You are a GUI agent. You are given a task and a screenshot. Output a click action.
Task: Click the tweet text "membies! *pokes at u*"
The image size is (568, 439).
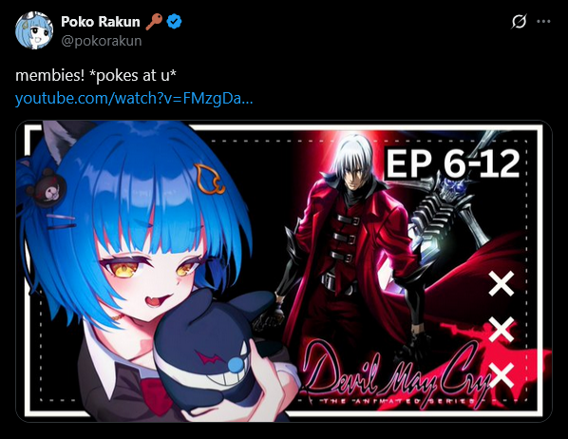click(x=96, y=75)
